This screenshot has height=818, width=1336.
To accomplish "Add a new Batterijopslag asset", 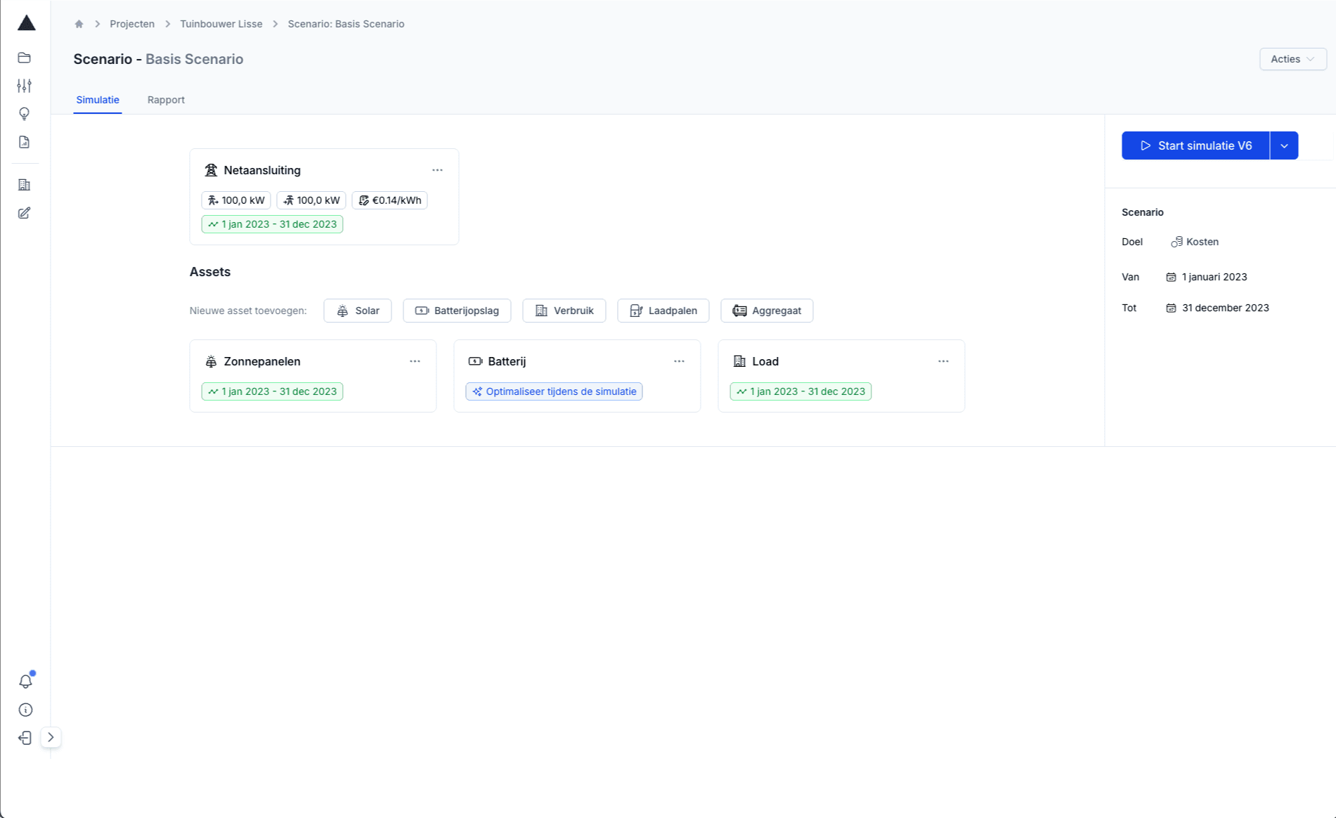I will pos(457,311).
